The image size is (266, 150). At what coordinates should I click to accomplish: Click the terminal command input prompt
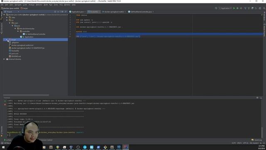click(x=10, y=135)
